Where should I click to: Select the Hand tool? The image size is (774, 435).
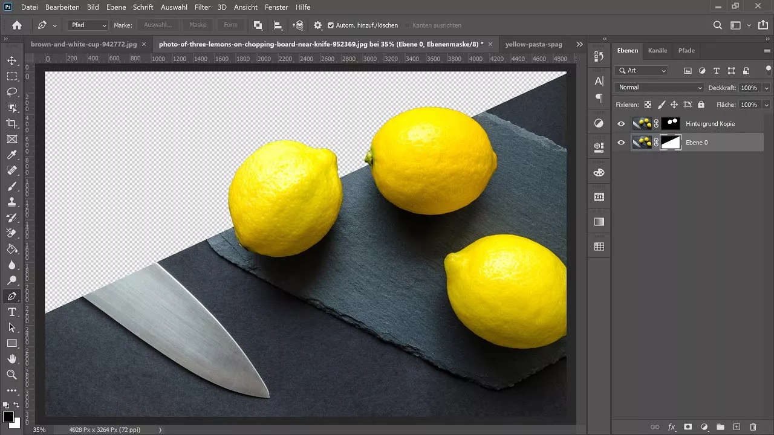[x=12, y=359]
